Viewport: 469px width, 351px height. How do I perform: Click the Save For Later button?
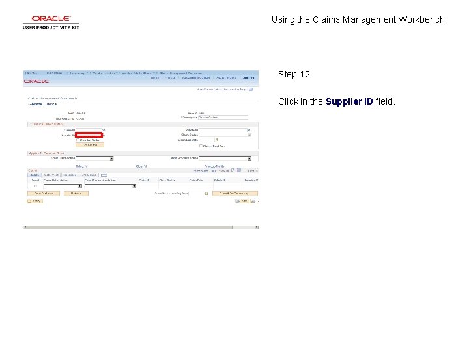pos(44,194)
